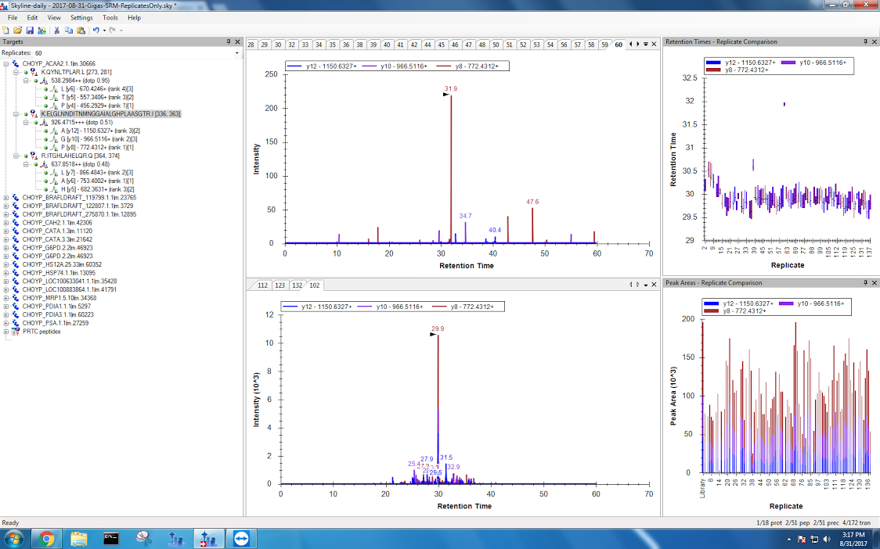
Task: Save the document using toolbar icon
Action: [30, 30]
